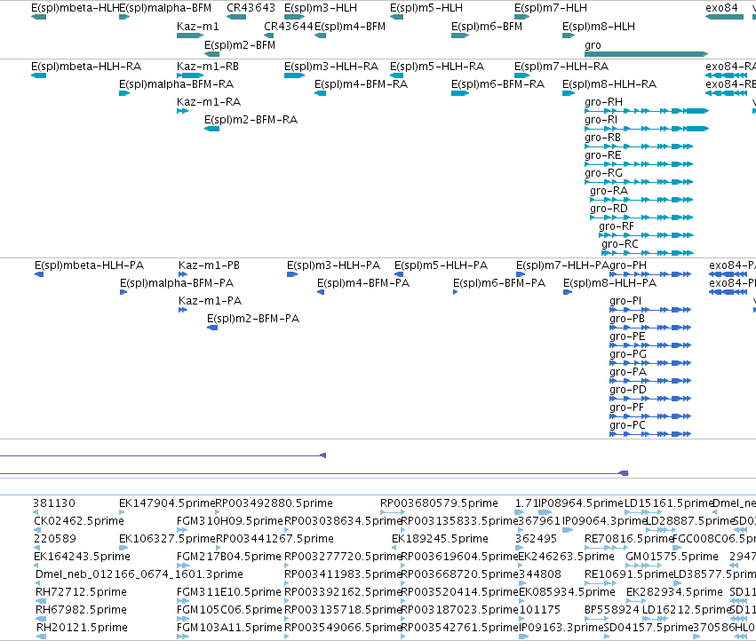
Task: Select protein E(spl)mbeta-HLH-PA
Action: [89, 265]
